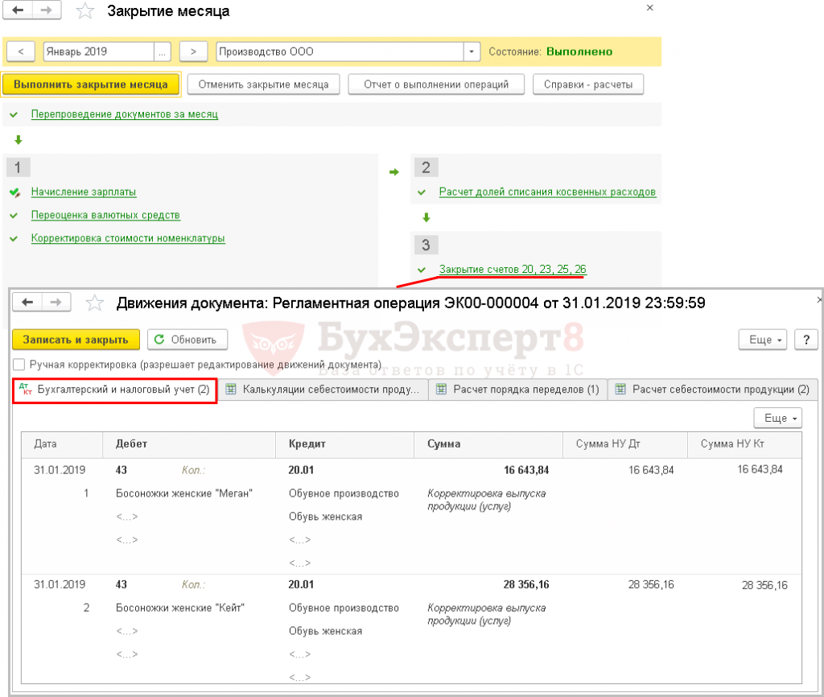Switch to Расчет себестоимости продукции tab
This screenshot has width=824, height=697.
pyautogui.click(x=711, y=390)
